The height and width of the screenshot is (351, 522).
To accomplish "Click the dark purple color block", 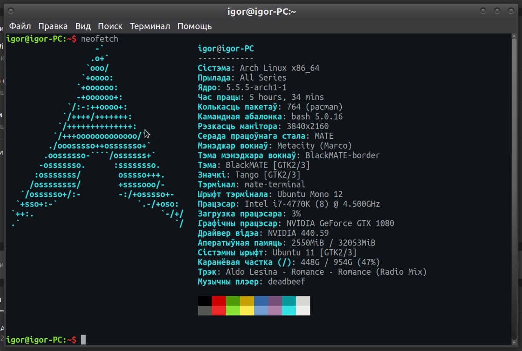I will coord(275,301).
